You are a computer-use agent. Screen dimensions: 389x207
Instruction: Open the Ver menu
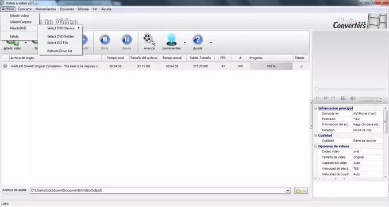[x=95, y=9]
